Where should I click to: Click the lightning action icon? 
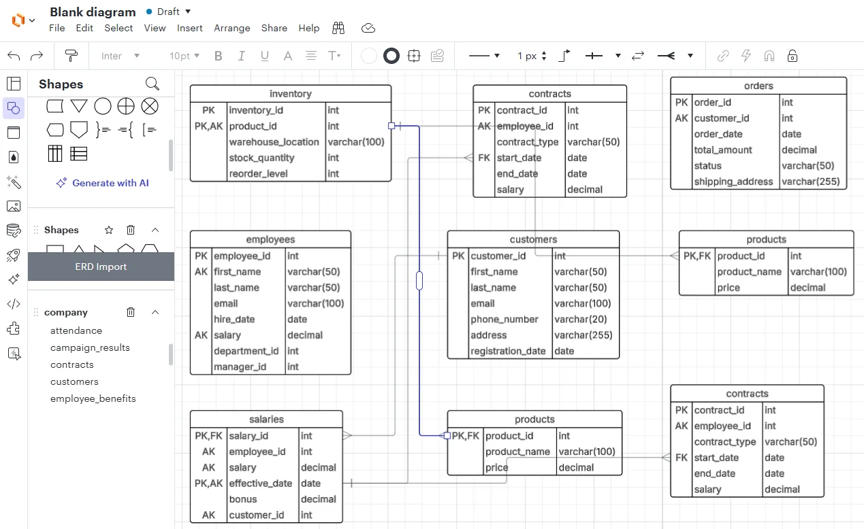(x=746, y=56)
